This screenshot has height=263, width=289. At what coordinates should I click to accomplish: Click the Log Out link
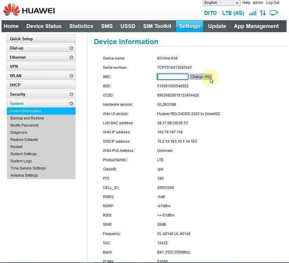[x=273, y=3]
